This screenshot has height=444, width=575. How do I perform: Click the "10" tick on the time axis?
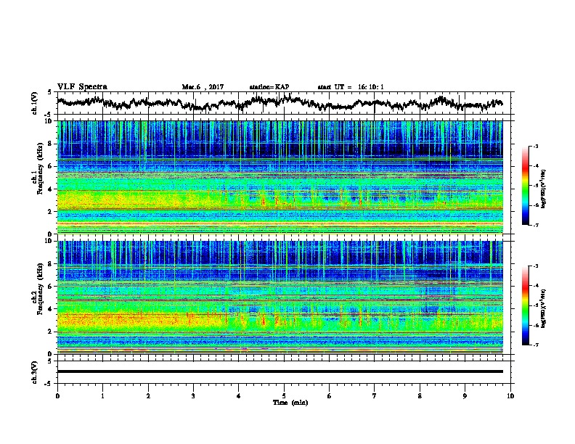click(x=510, y=396)
